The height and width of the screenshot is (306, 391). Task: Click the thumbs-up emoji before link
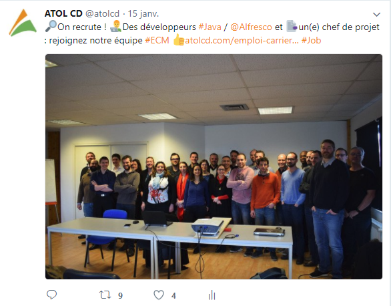coord(179,40)
